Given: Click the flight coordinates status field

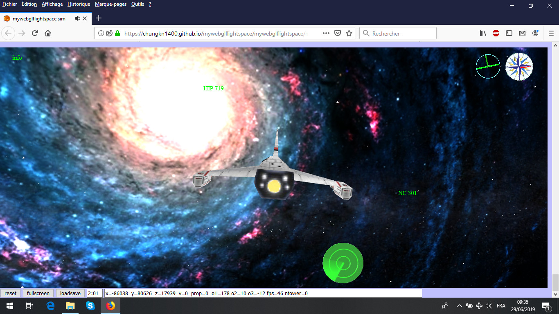Looking at the screenshot, I should pos(262,293).
